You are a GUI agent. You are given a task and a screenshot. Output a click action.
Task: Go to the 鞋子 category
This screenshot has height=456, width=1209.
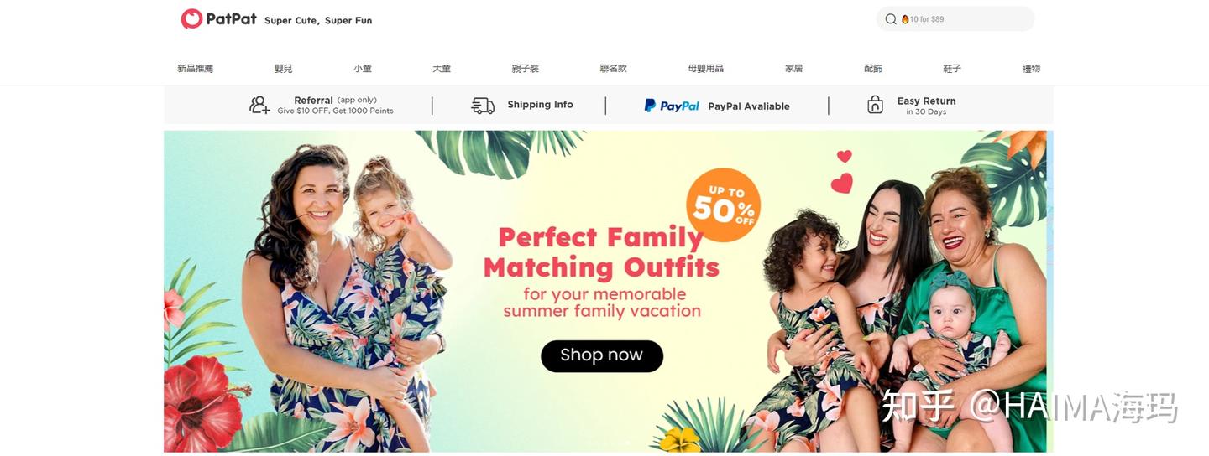point(952,69)
